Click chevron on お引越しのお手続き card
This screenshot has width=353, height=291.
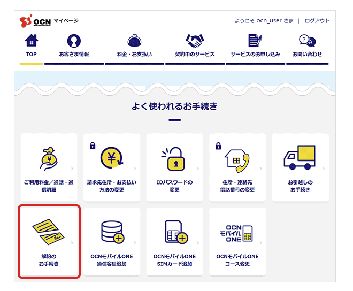pyautogui.click(x=323, y=169)
